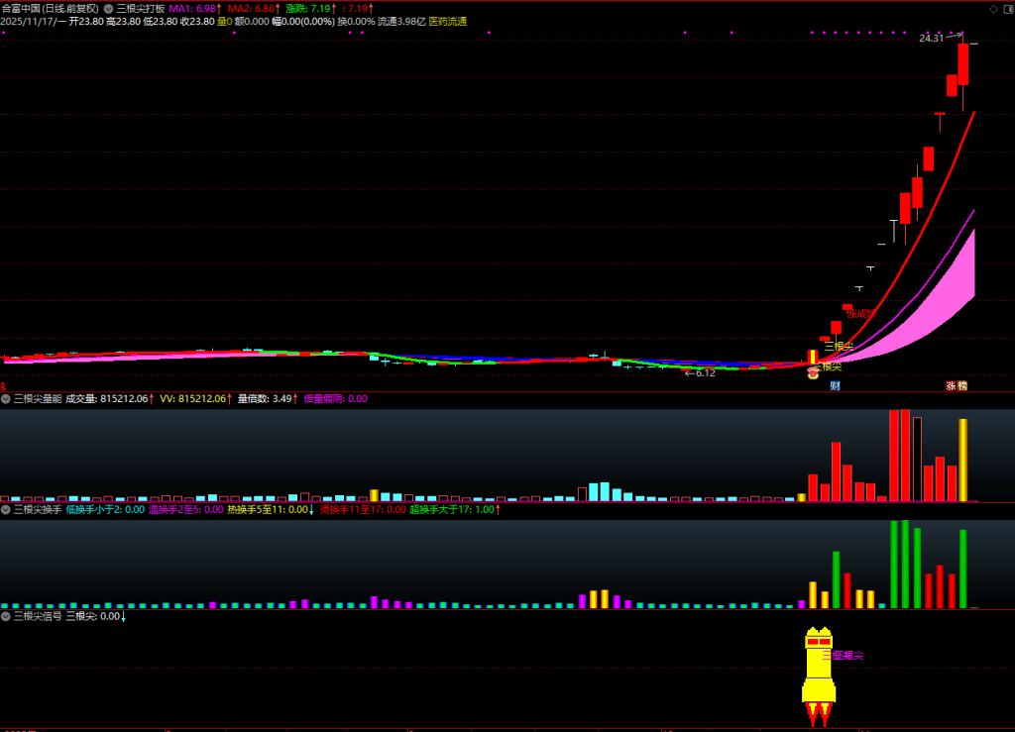
Task: Expand the 三根尖量能 indicator menu arrow
Action: click(6, 399)
